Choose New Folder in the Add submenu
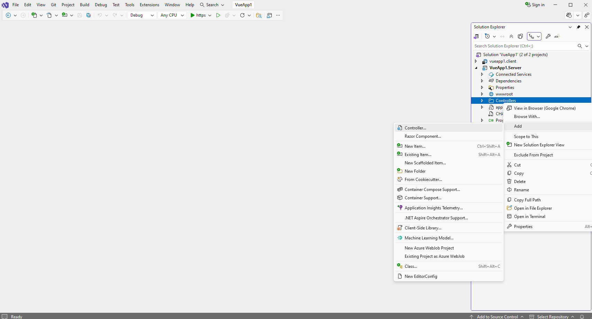 click(415, 171)
